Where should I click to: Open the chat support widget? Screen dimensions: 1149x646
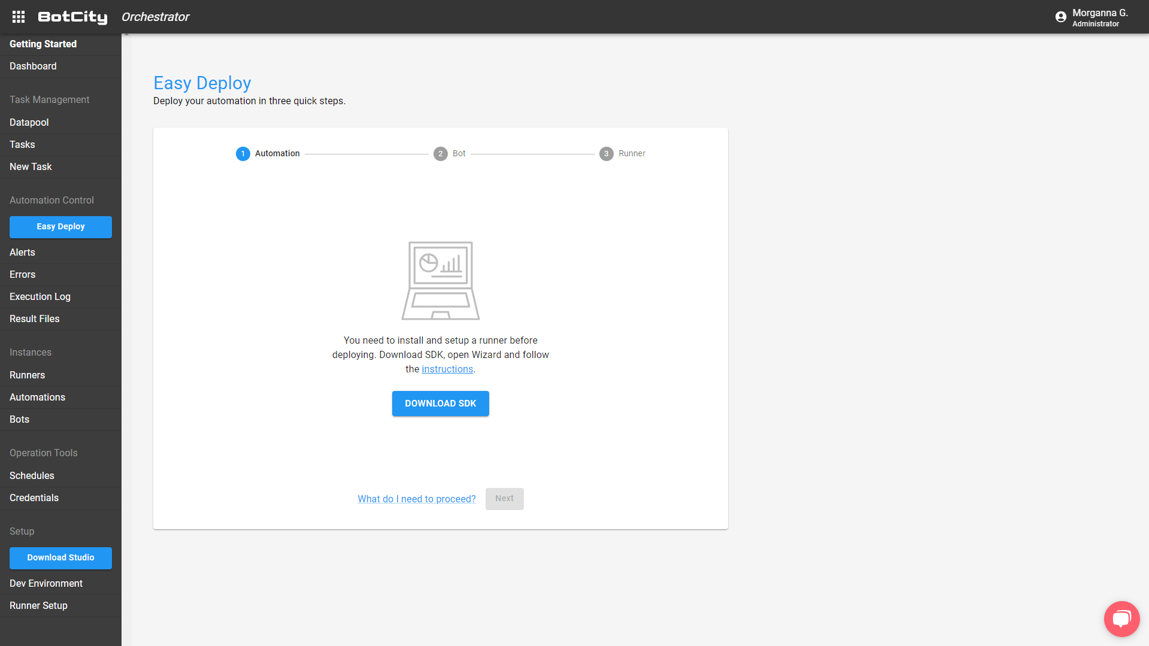tap(1121, 618)
